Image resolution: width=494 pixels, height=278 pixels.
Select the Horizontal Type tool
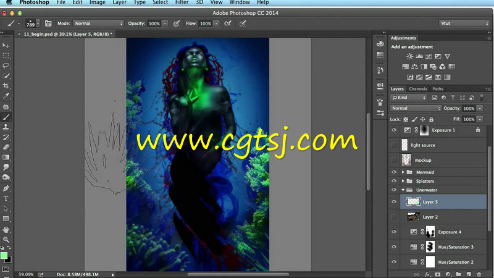6,198
